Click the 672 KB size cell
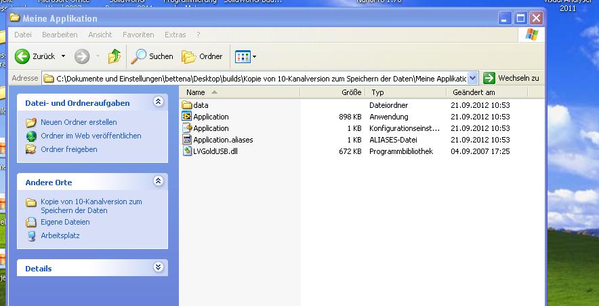The image size is (599, 306). [350, 151]
